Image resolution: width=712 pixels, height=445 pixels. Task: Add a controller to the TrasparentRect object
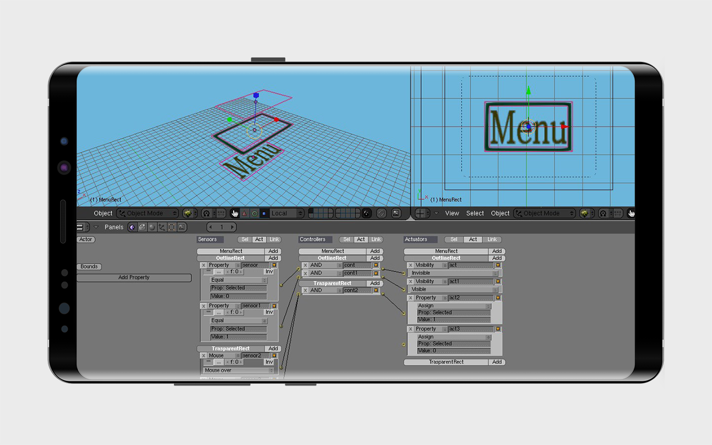click(x=375, y=283)
